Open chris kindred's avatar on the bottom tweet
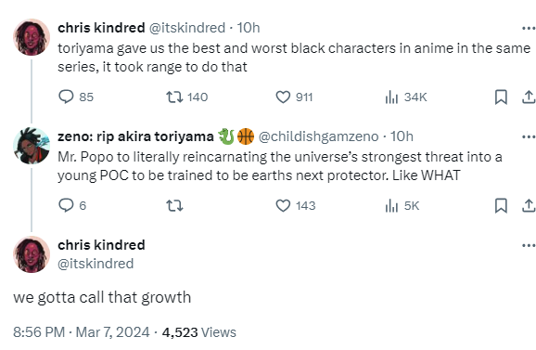 [x=32, y=254]
